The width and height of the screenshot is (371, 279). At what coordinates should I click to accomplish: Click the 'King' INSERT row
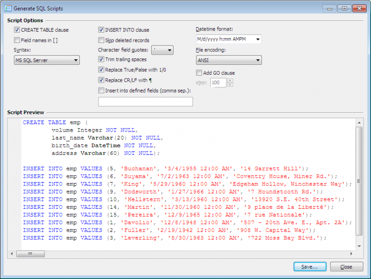(187, 184)
